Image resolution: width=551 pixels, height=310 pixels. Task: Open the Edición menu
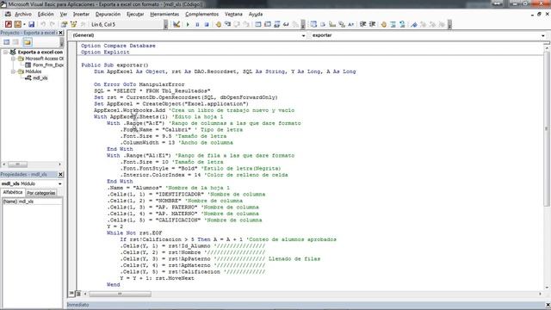(x=46, y=14)
